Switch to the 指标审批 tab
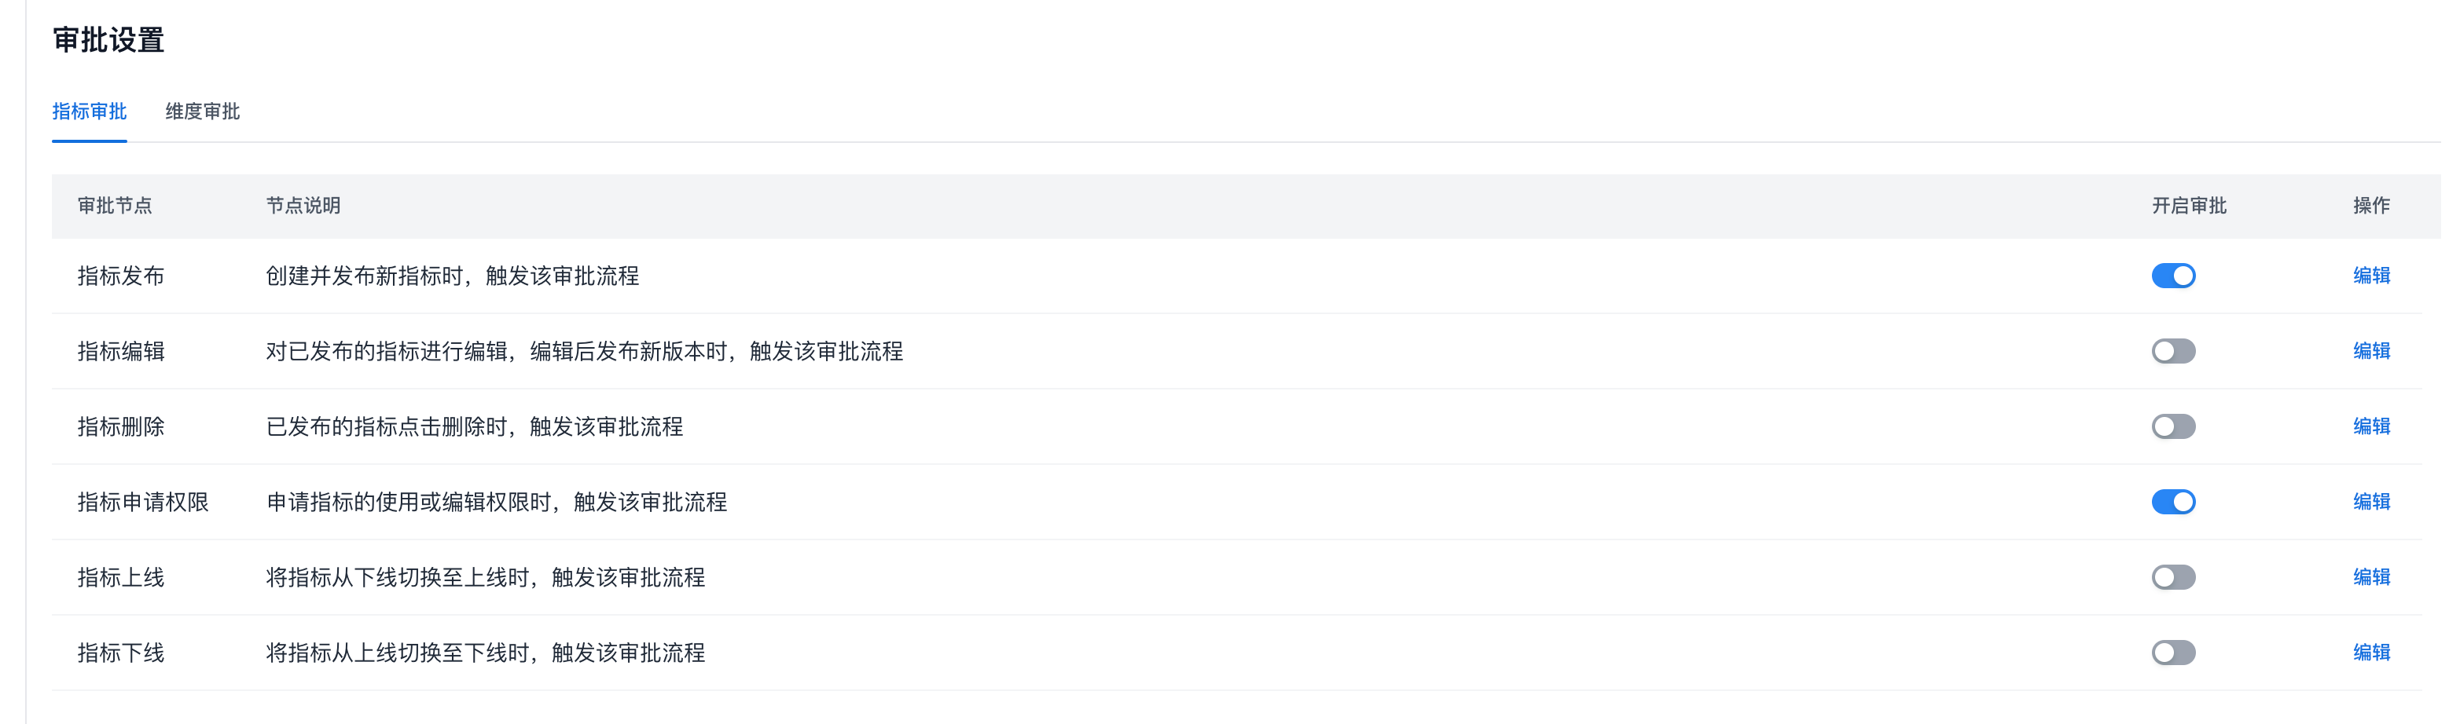 [90, 112]
